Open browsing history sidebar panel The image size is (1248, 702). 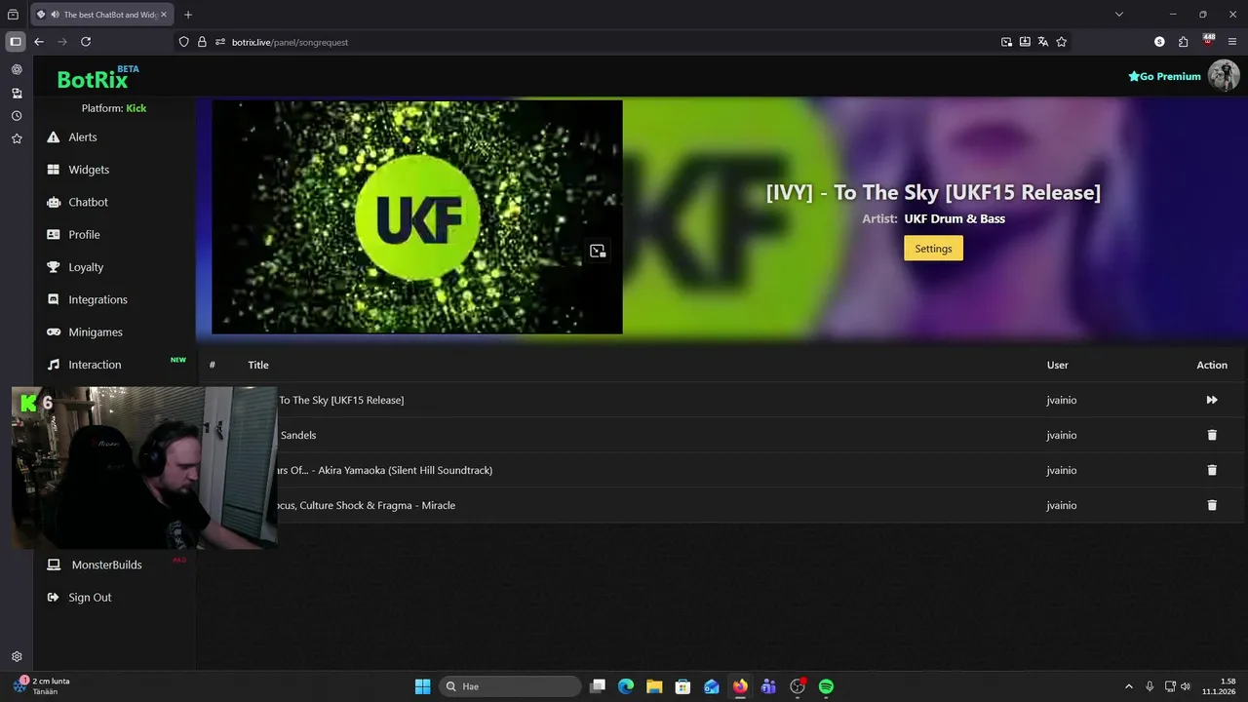pos(17,116)
